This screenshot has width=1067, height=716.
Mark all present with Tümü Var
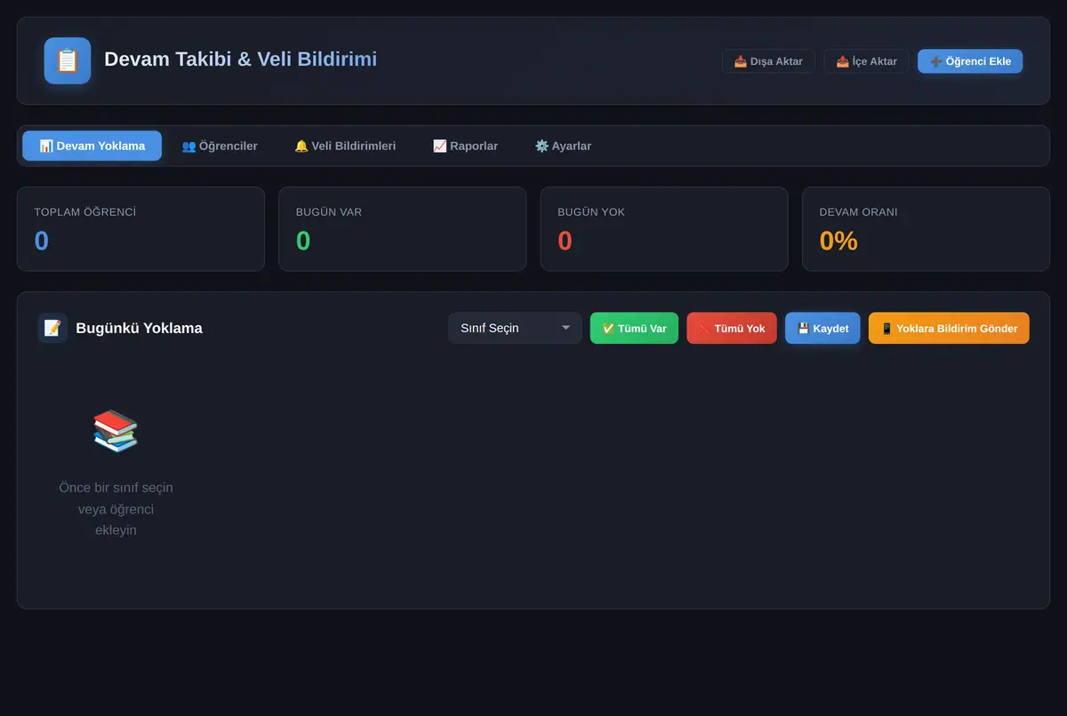[x=634, y=328]
